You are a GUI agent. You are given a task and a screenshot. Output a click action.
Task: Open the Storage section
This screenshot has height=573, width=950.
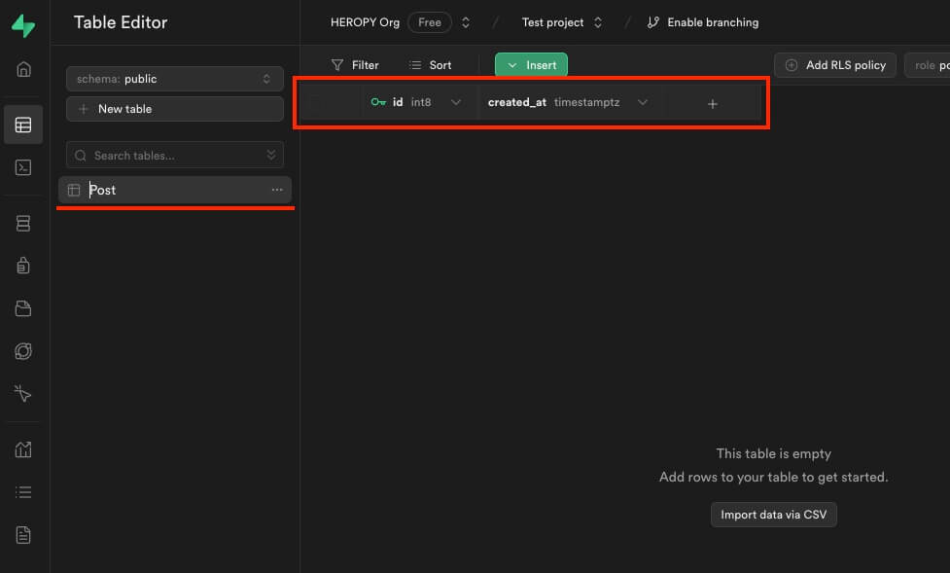click(x=23, y=307)
